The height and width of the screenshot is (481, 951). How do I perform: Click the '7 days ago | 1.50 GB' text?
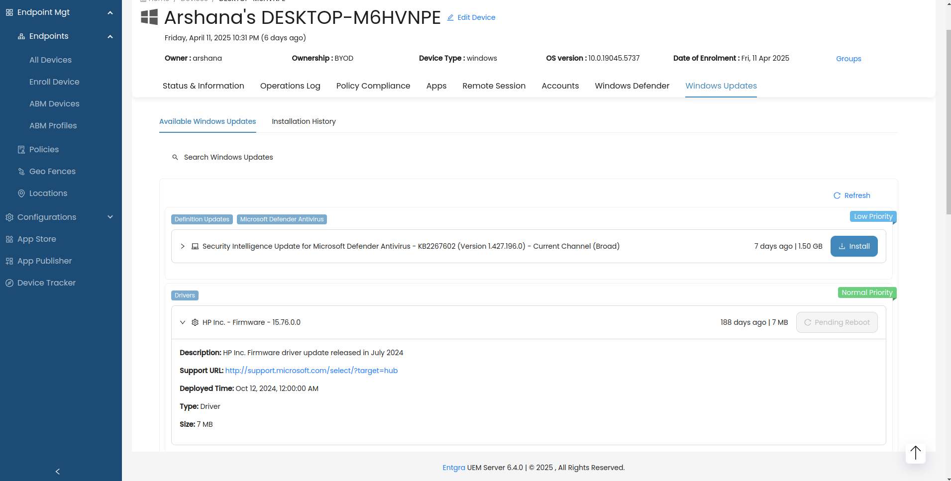[x=788, y=246]
